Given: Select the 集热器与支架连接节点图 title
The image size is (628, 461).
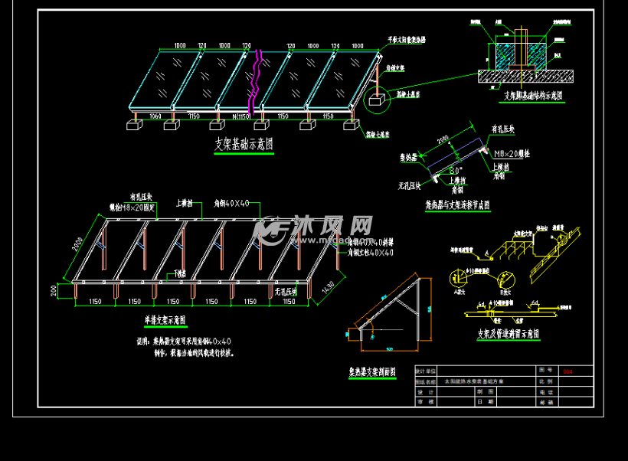Looking at the screenshot, I should 457,205.
